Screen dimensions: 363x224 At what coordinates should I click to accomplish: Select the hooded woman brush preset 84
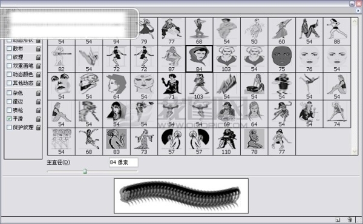tap(199, 59)
